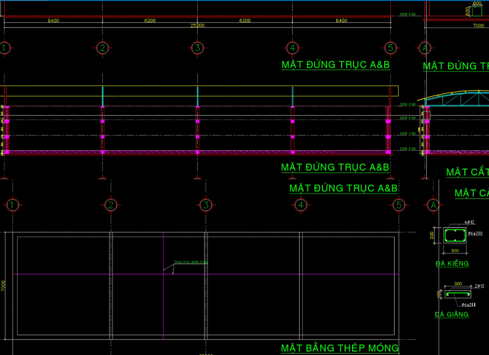
Task: Select the green 600x600 square column symbol
Action: click(477, 11)
